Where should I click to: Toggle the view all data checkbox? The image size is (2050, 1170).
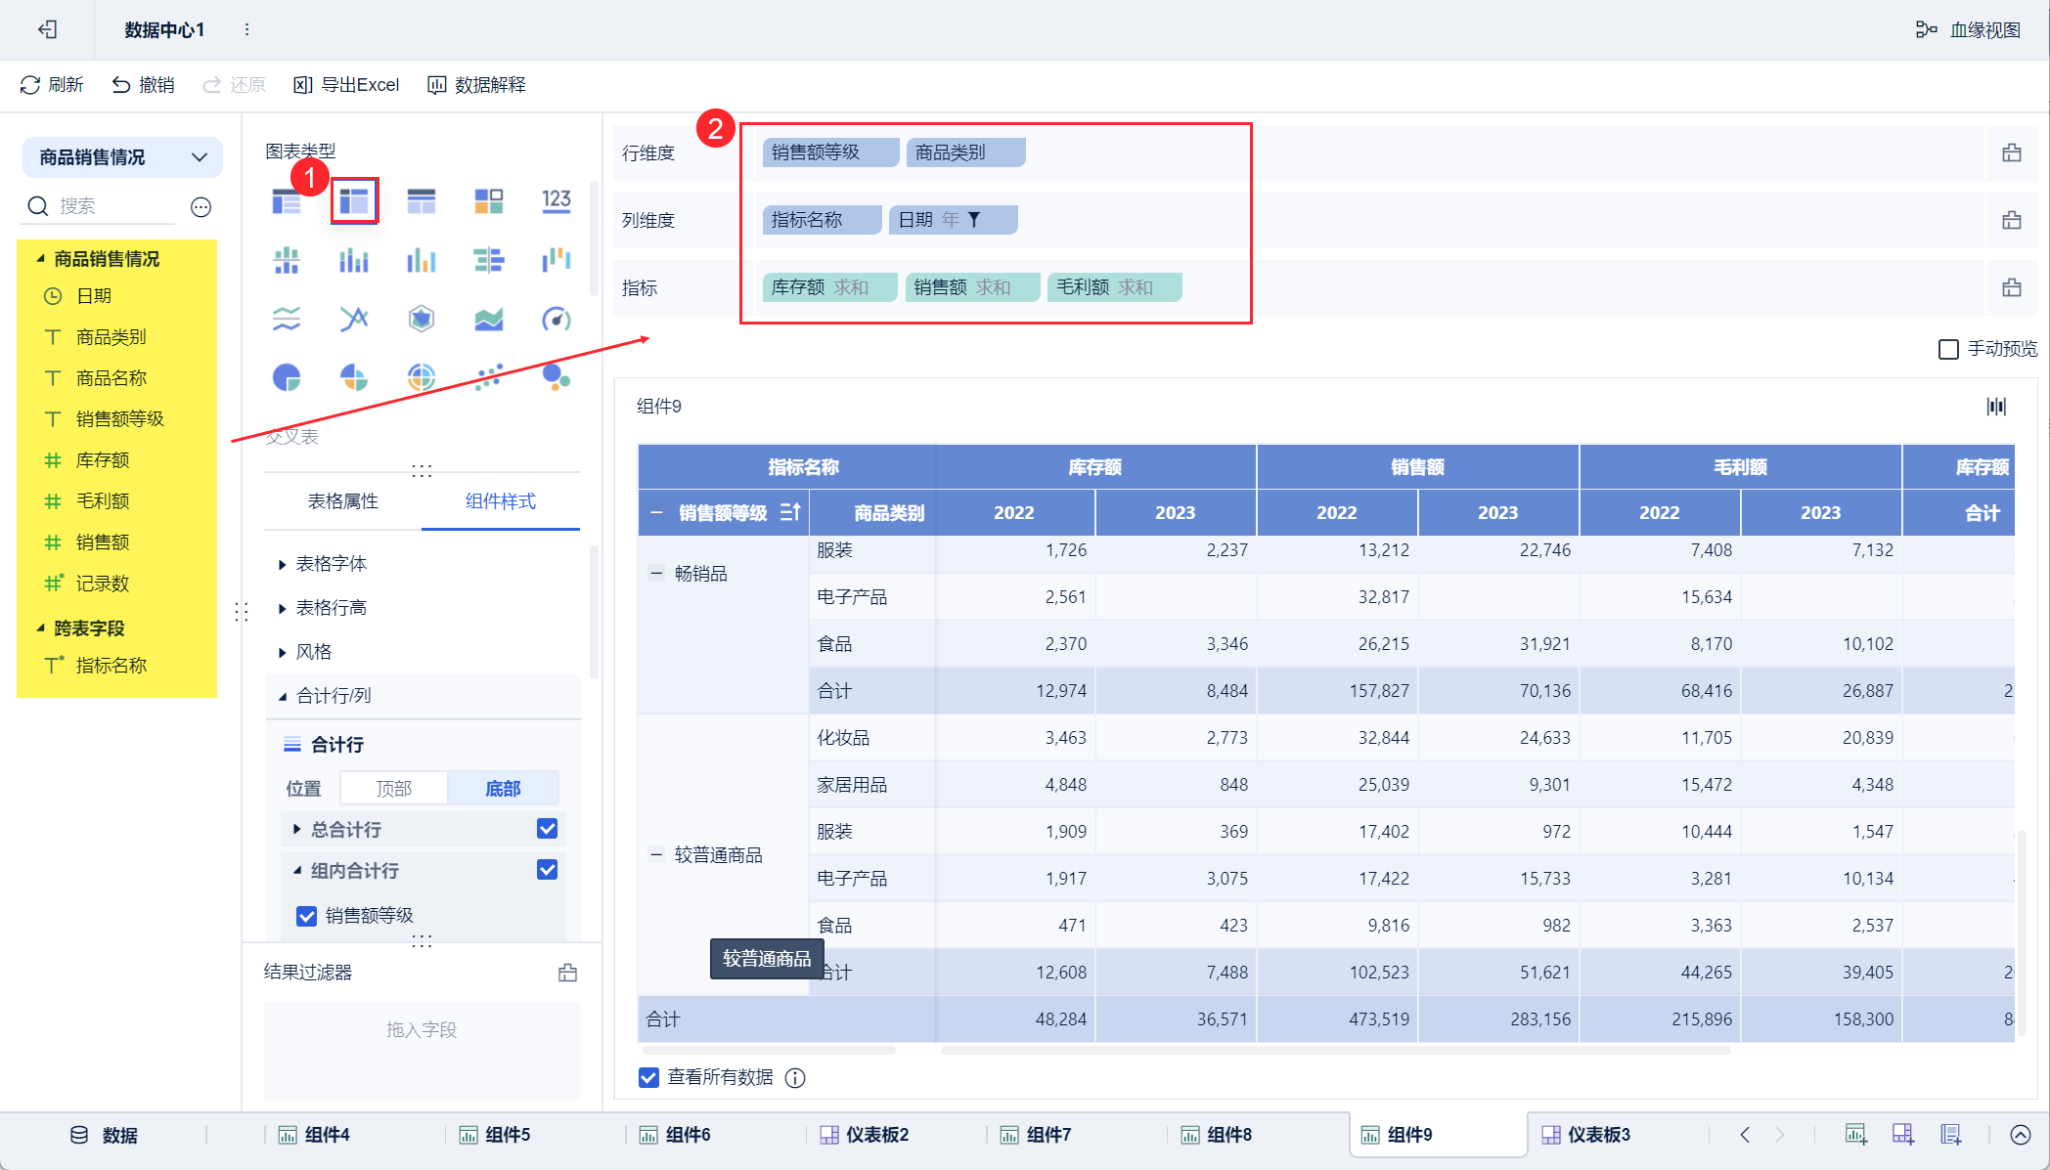[648, 1077]
